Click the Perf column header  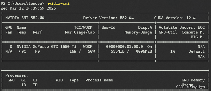pyautogui.click(x=37, y=32)
